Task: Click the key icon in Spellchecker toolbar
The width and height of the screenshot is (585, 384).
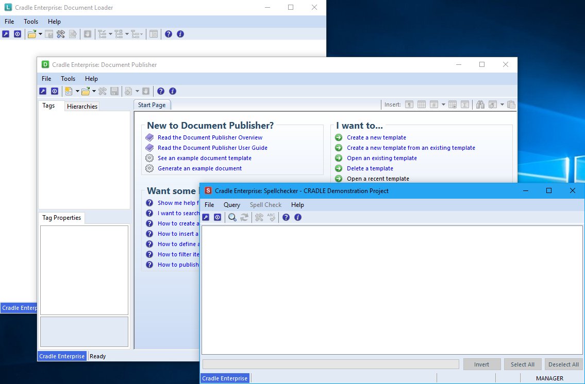Action: click(x=206, y=217)
